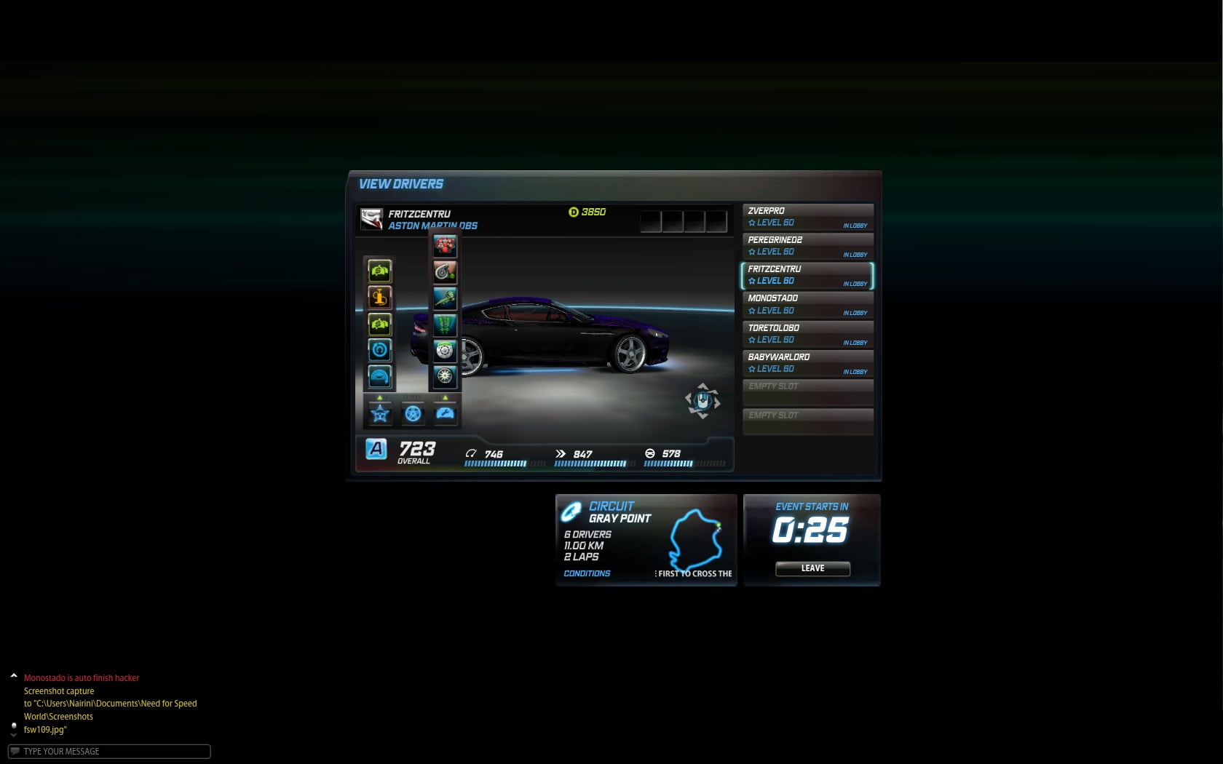
Task: Click the green transmission part icon
Action: coord(445,298)
